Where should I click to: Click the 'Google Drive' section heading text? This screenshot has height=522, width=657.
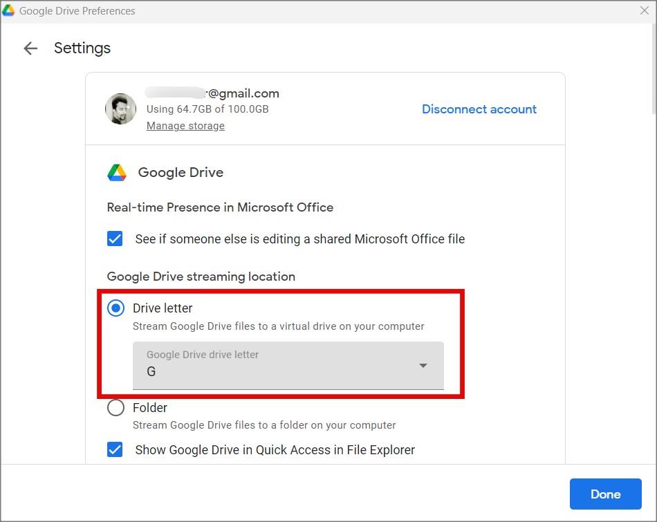tap(181, 173)
